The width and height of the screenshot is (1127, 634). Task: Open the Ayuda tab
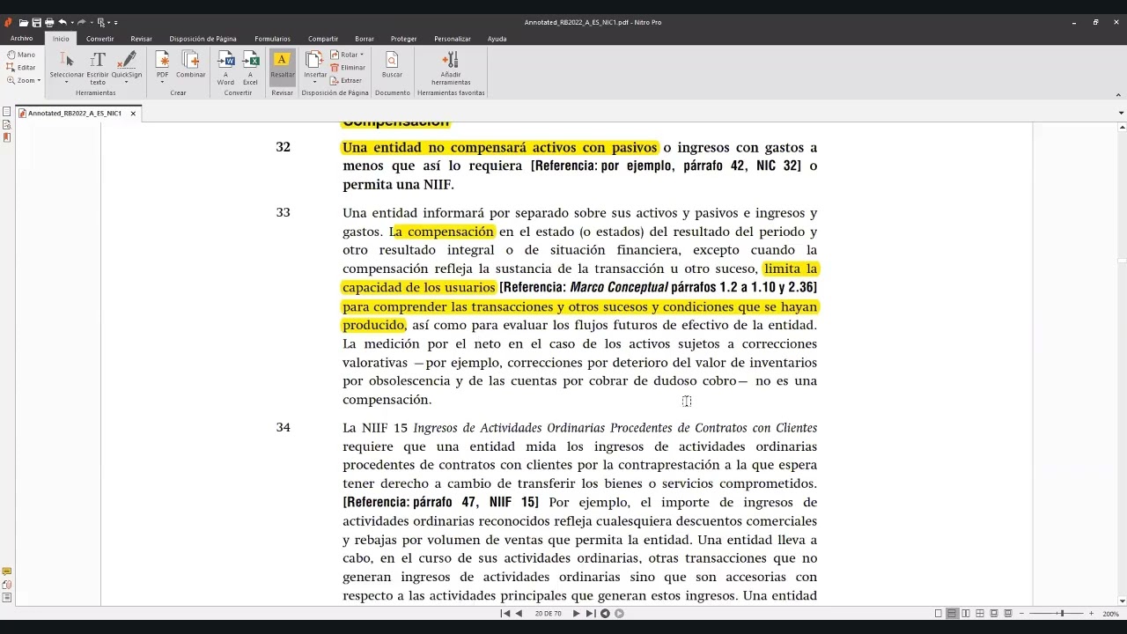[x=497, y=39]
